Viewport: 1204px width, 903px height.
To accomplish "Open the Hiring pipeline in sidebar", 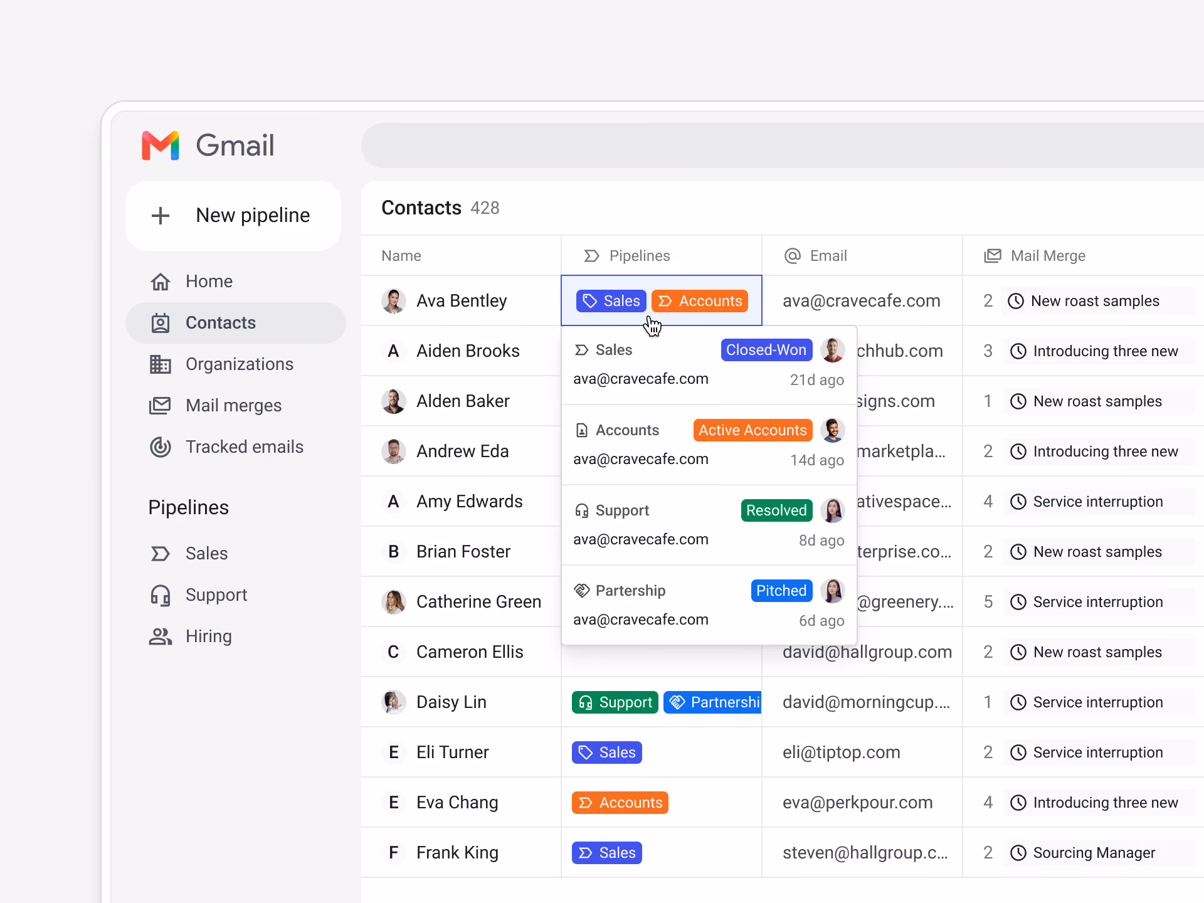I will (x=236, y=636).
